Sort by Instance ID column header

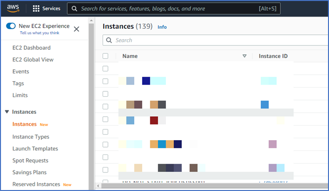(x=273, y=56)
